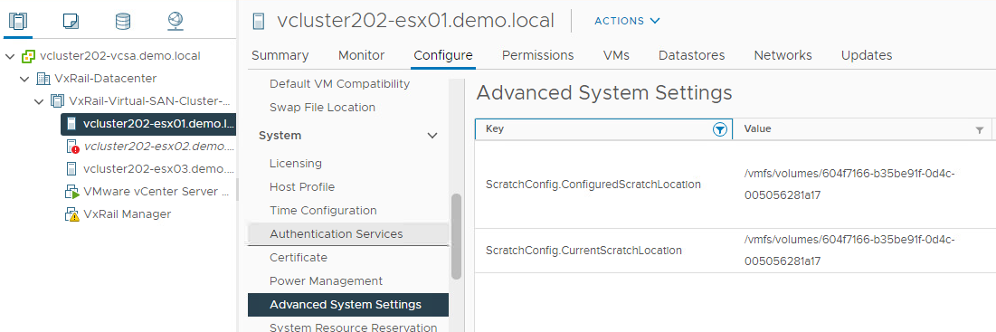Sort by the Value column header
The image size is (996, 332).
coord(757,128)
